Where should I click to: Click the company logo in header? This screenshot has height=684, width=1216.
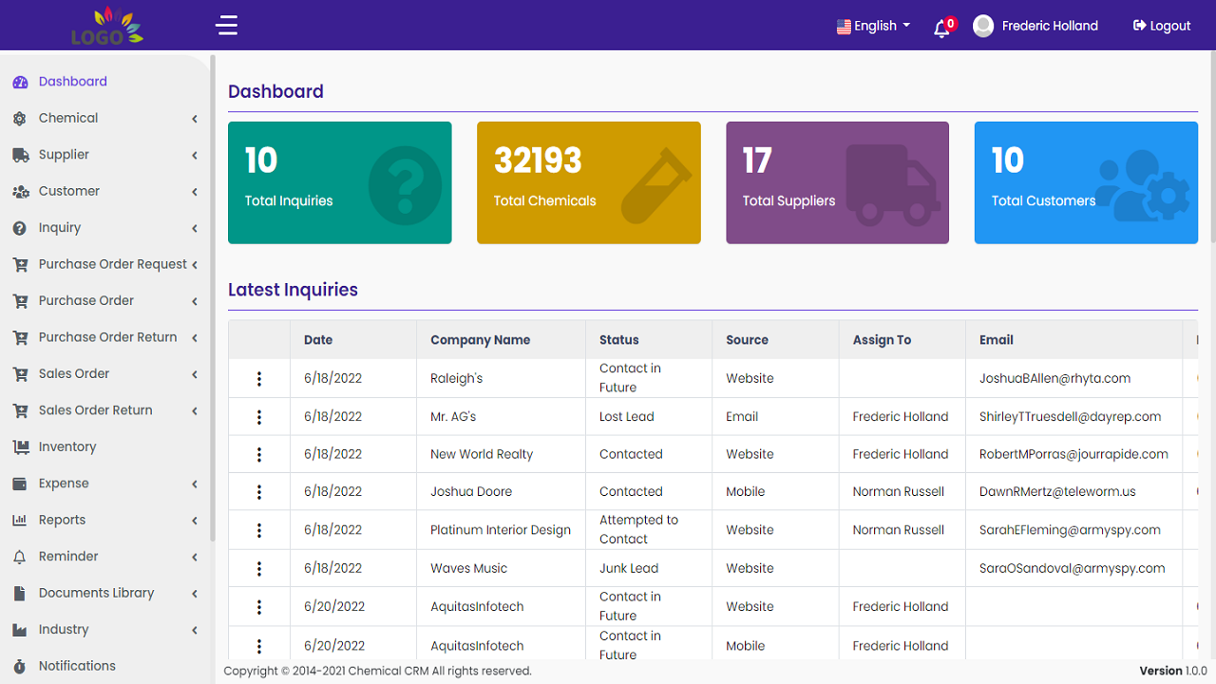[x=106, y=26]
